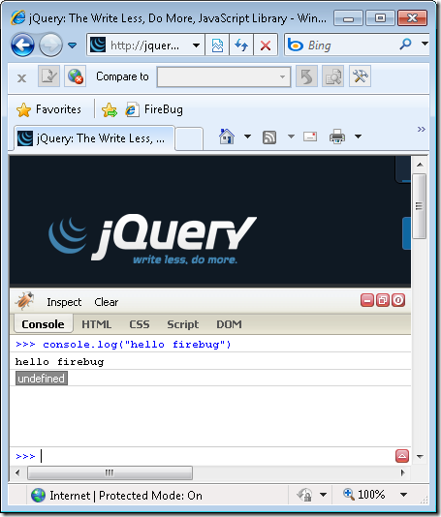Click the Internet | Protected Mode: On status
441x517 pixels.
(x=116, y=496)
